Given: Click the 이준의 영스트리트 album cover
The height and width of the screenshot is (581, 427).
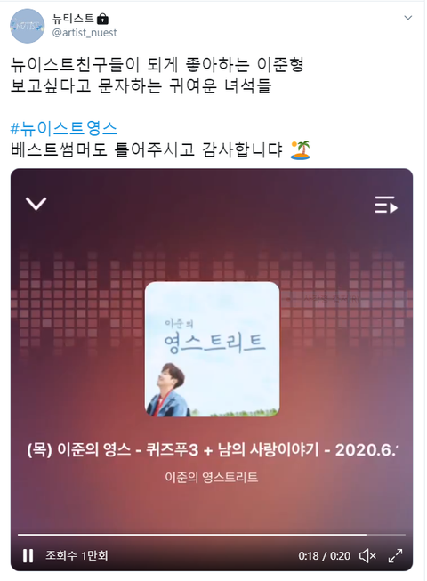Looking at the screenshot, I should pyautogui.click(x=212, y=350).
